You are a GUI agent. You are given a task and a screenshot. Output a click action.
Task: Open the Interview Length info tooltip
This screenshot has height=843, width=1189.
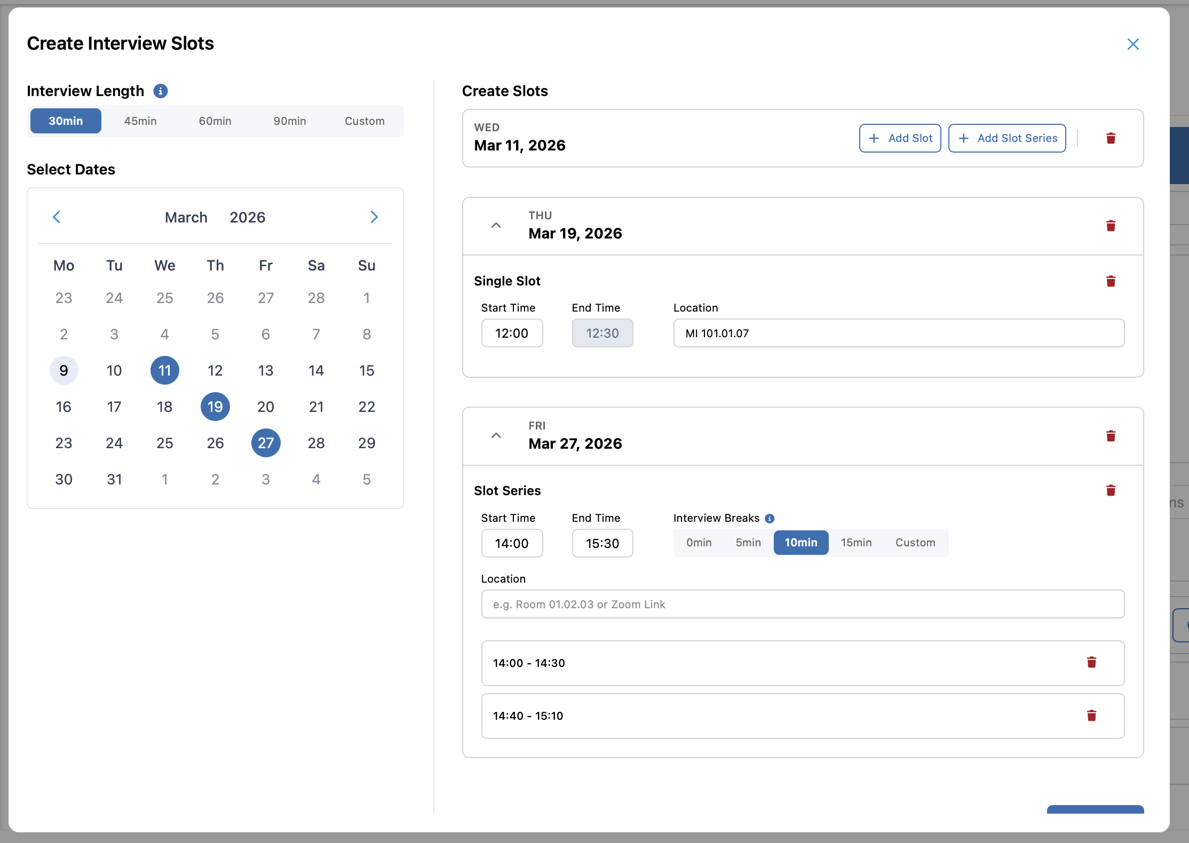[x=161, y=91]
